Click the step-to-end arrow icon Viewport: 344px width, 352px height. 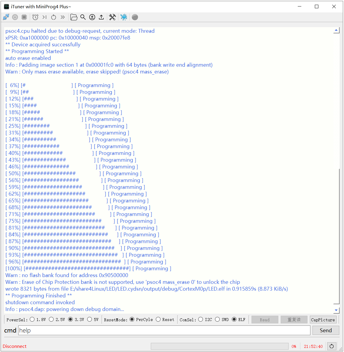[x=44, y=17]
